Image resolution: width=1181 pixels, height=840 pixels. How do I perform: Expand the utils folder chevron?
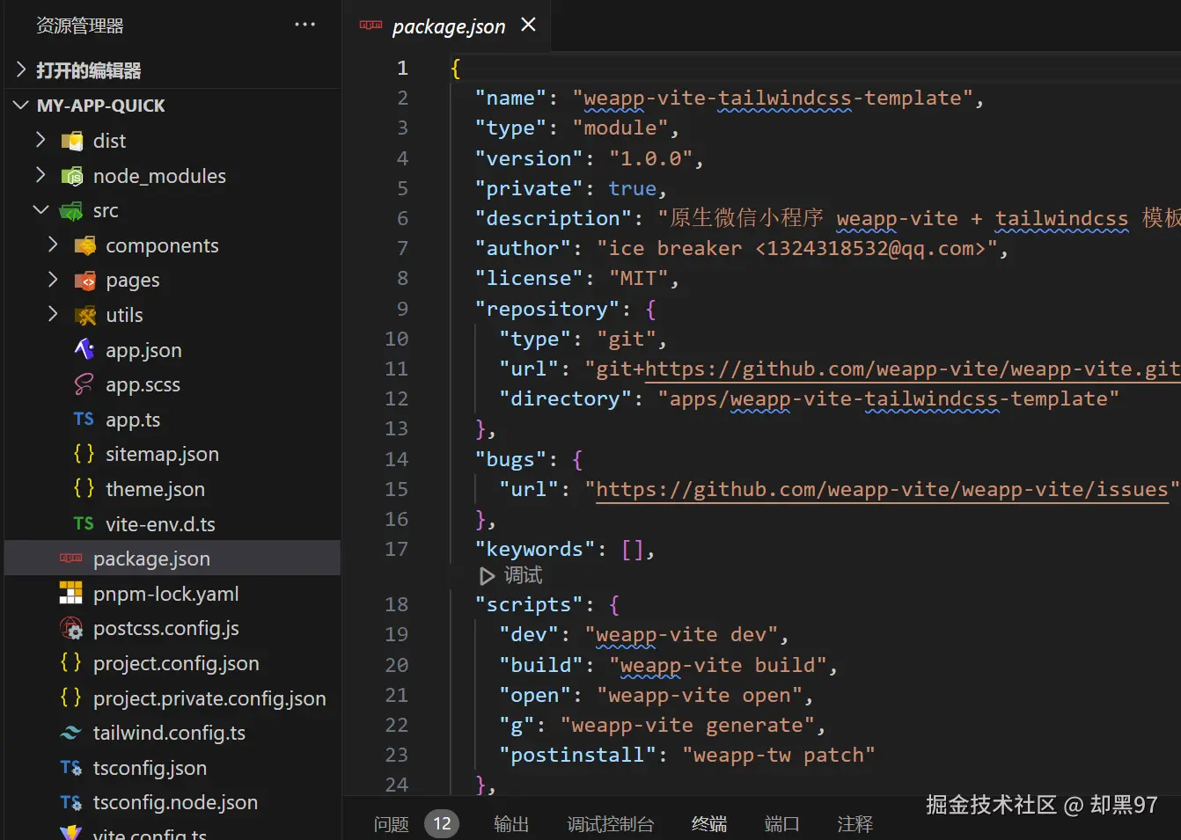coord(53,314)
